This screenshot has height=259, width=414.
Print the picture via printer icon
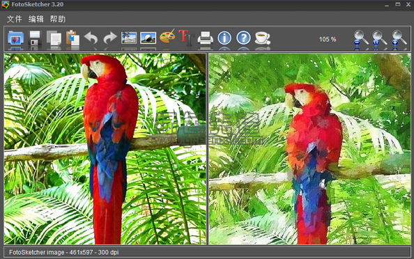point(206,38)
